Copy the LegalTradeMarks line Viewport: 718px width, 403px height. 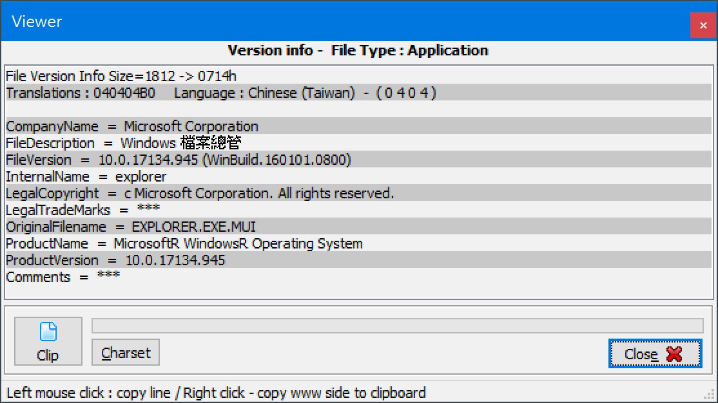[x=359, y=209]
